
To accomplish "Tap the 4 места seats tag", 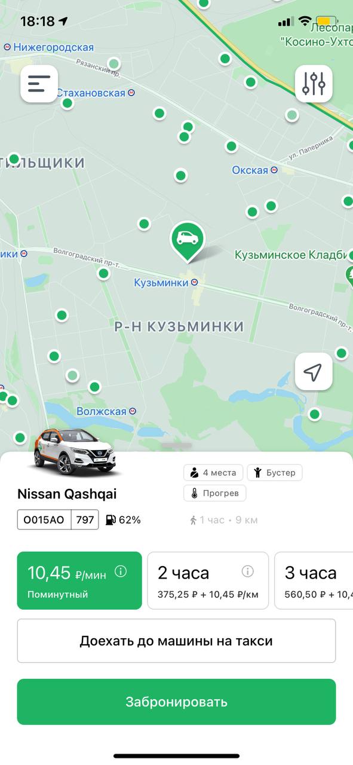I will tap(214, 473).
